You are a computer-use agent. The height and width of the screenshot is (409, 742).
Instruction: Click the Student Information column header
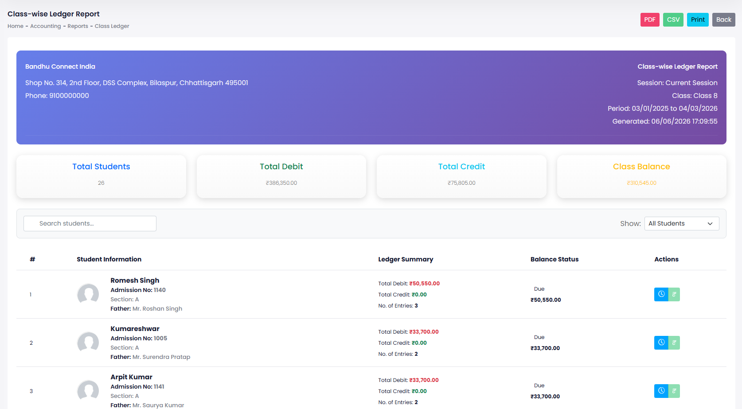point(109,259)
